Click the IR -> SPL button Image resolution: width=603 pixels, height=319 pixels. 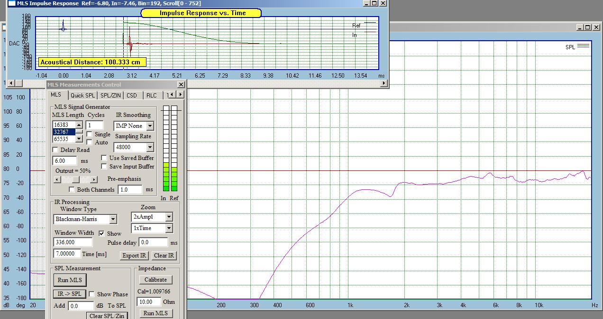[69, 294]
